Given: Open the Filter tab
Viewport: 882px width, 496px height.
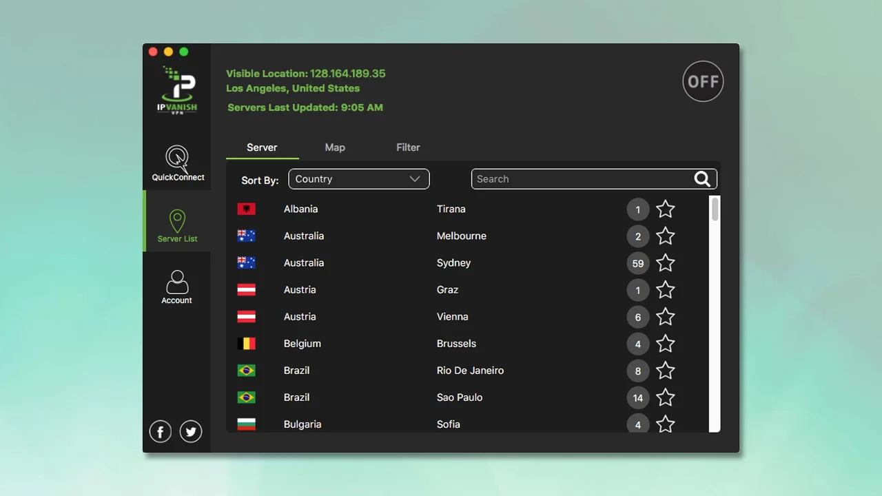Looking at the screenshot, I should tap(408, 147).
